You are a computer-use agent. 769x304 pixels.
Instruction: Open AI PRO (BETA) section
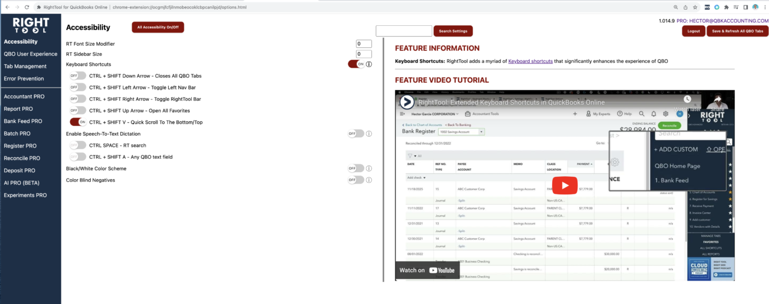[22, 183]
